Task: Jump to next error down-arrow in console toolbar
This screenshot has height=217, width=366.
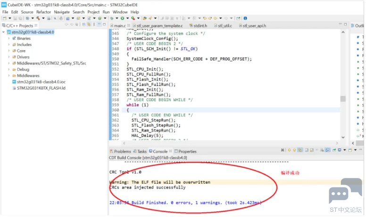Action: point(289,150)
